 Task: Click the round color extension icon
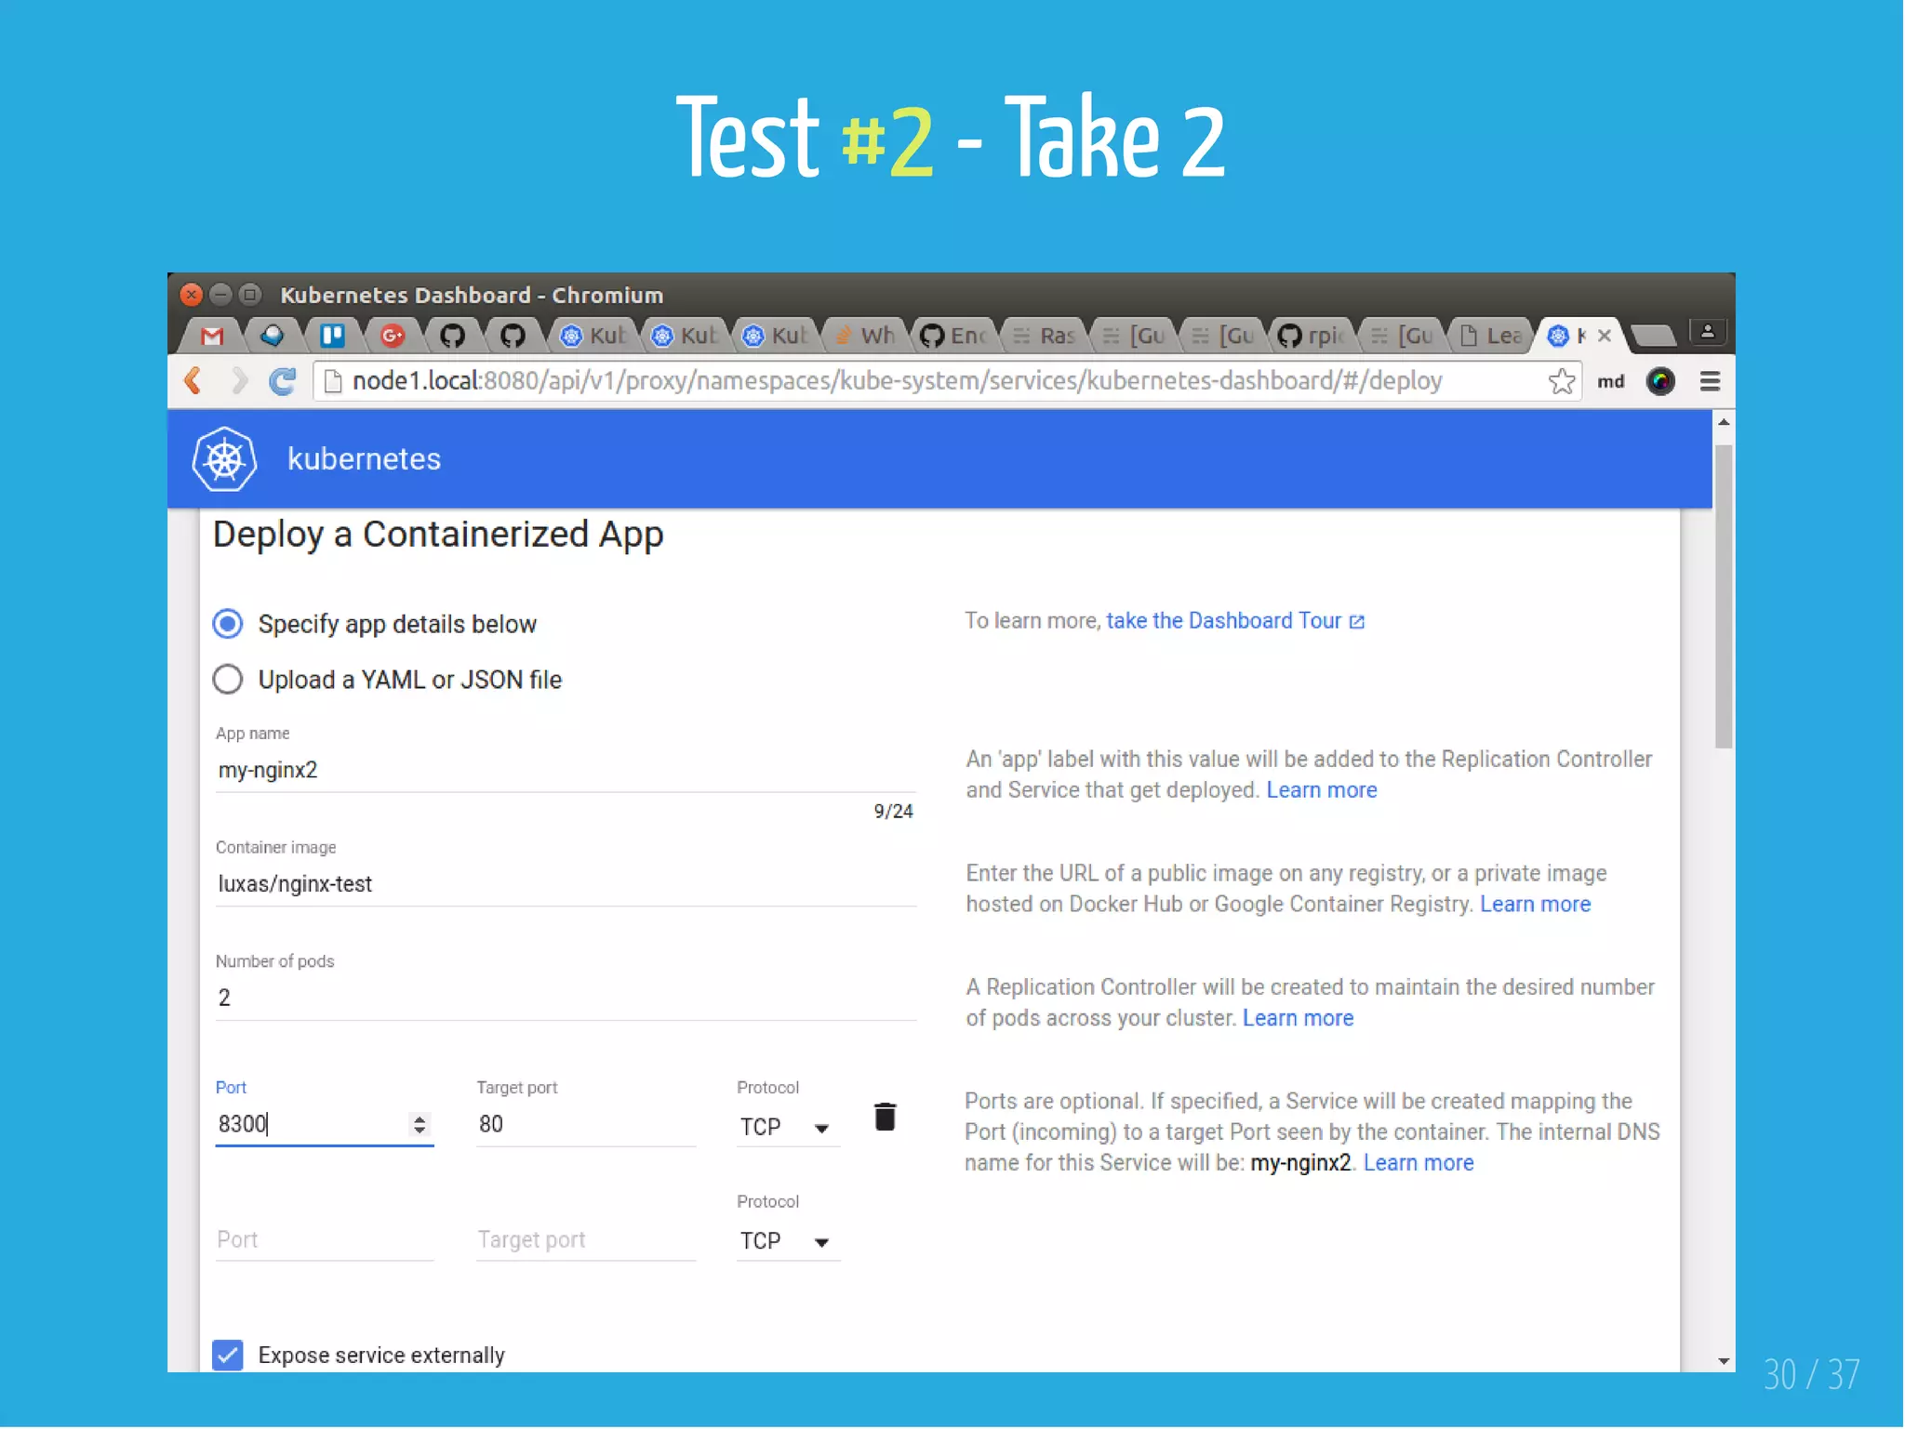pyautogui.click(x=1660, y=381)
